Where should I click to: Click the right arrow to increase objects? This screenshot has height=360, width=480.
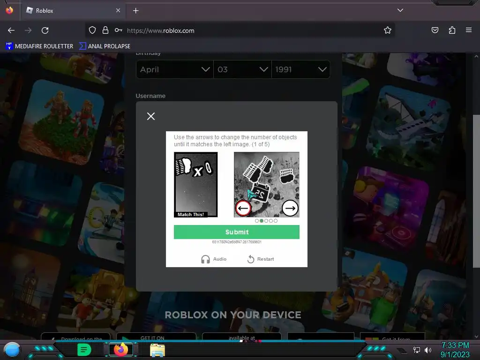coord(290,208)
